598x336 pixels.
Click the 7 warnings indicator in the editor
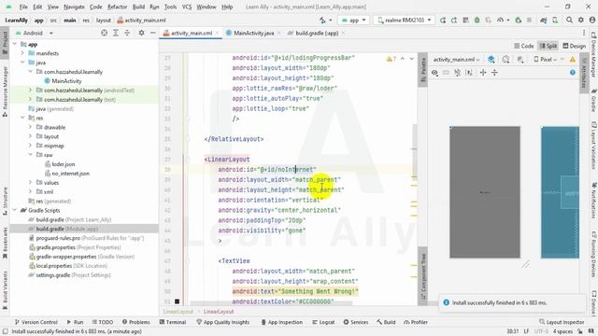click(x=392, y=59)
